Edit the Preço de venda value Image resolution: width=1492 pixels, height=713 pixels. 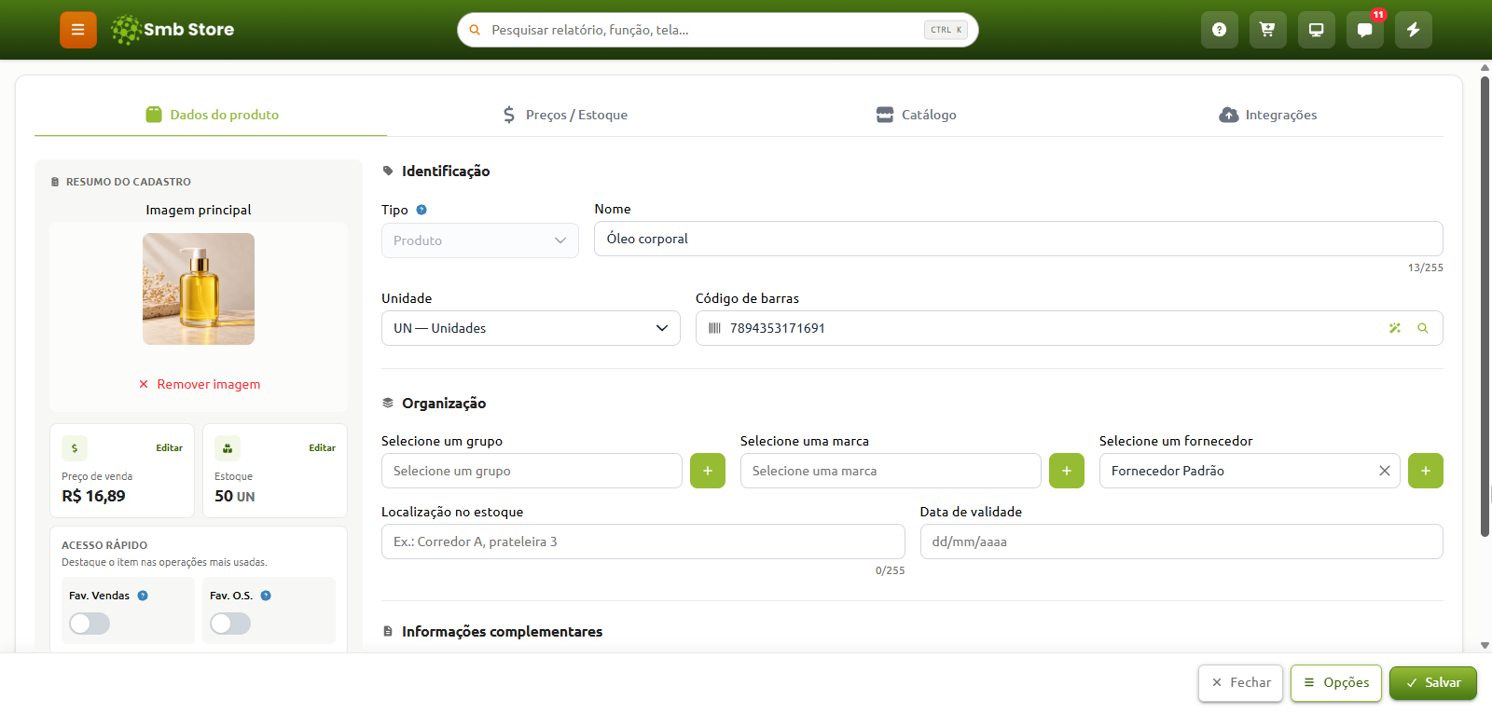point(169,448)
